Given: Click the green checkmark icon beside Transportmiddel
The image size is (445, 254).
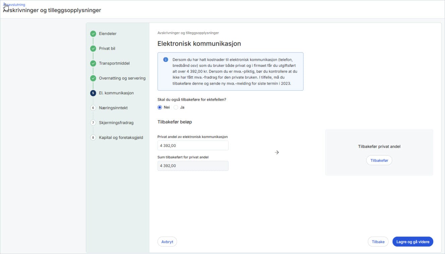Looking at the screenshot, I should point(93,63).
